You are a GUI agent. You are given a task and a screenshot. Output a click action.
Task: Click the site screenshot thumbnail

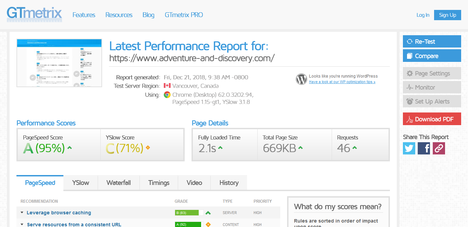(59, 63)
